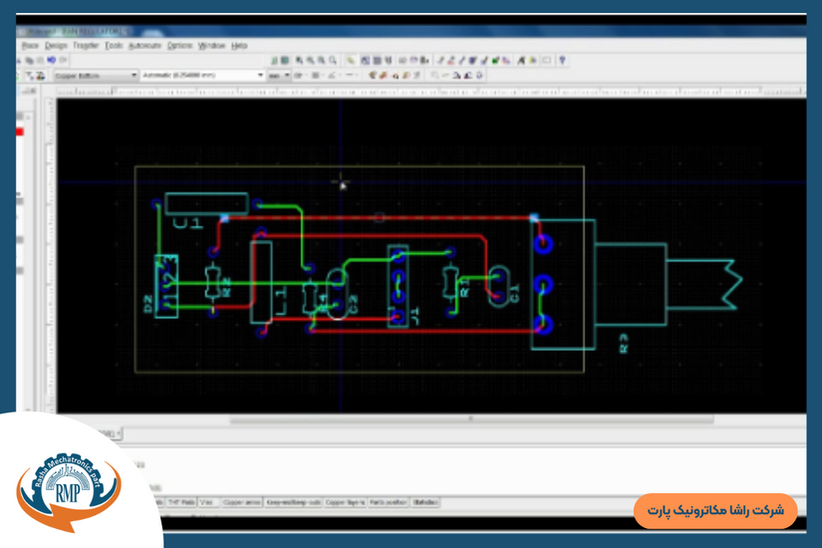This screenshot has height=548, width=822.
Task: Open the Design menu
Action: [x=56, y=46]
